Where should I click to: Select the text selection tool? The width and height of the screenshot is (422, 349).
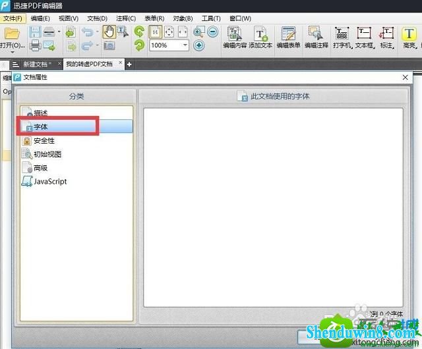click(x=123, y=32)
